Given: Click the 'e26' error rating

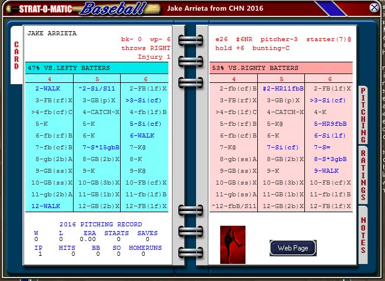Looking at the screenshot, I should pyautogui.click(x=221, y=39).
